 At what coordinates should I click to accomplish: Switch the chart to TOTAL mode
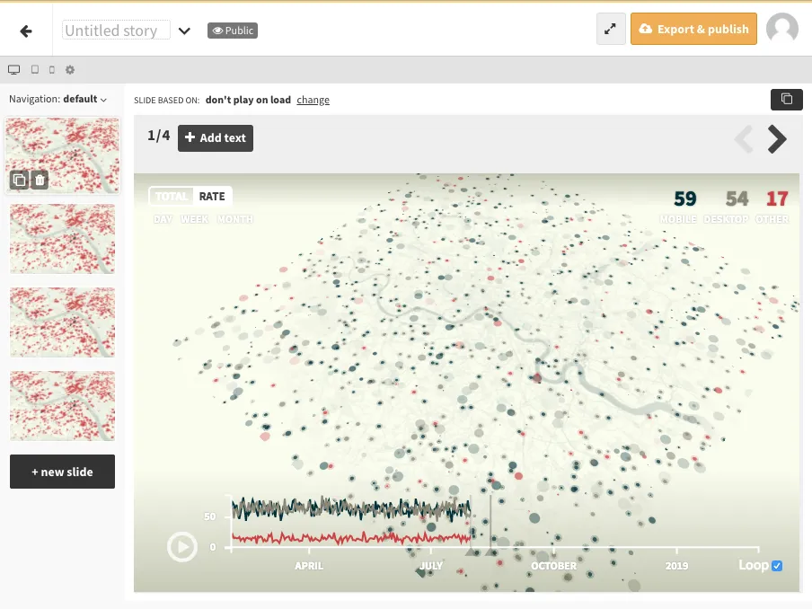coord(172,197)
